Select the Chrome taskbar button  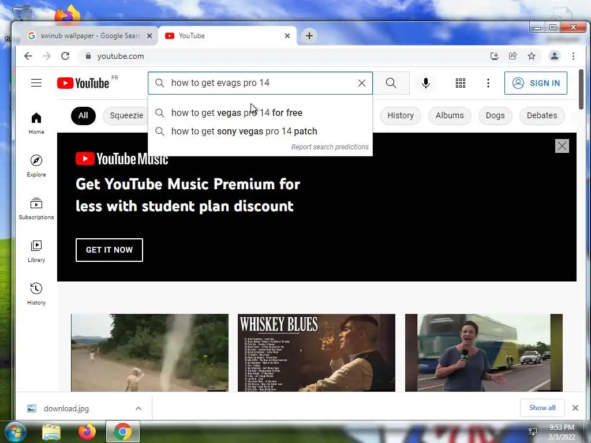coord(123,431)
